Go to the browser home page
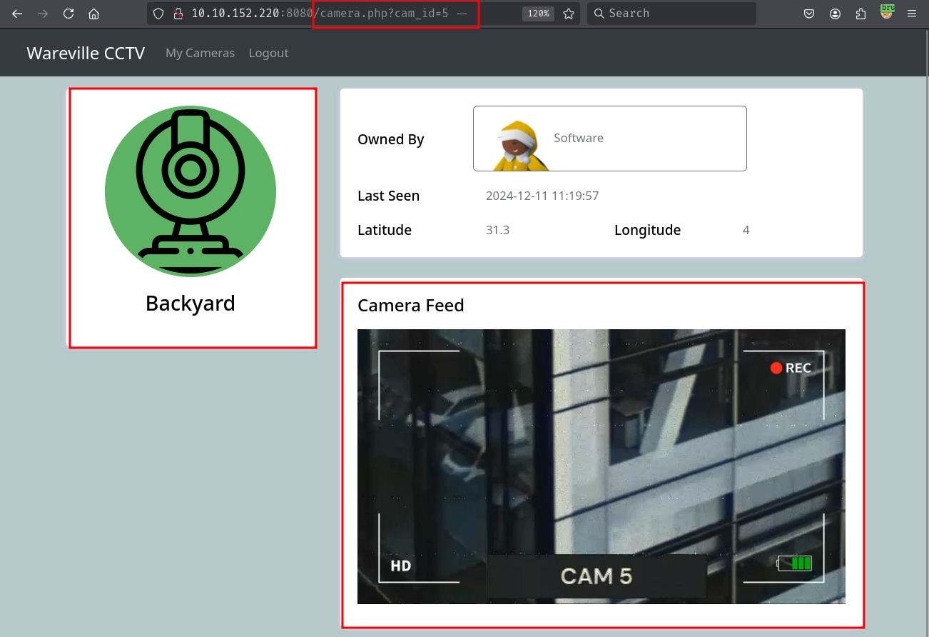The height and width of the screenshot is (637, 929). 93,14
